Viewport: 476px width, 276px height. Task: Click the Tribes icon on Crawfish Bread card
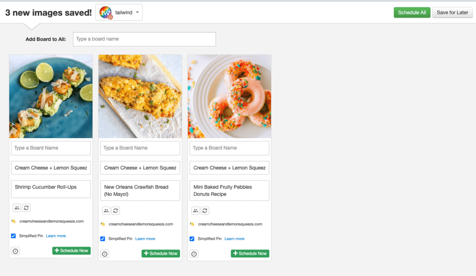click(x=106, y=211)
